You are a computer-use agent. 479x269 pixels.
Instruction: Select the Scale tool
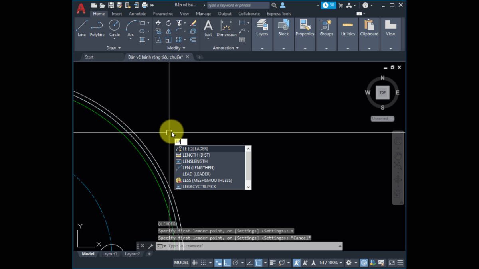pyautogui.click(x=168, y=39)
